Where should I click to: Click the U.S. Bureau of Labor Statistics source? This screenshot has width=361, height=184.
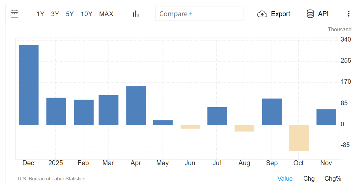(x=51, y=179)
